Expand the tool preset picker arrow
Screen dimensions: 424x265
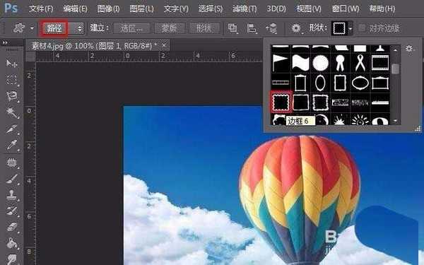[x=33, y=28]
